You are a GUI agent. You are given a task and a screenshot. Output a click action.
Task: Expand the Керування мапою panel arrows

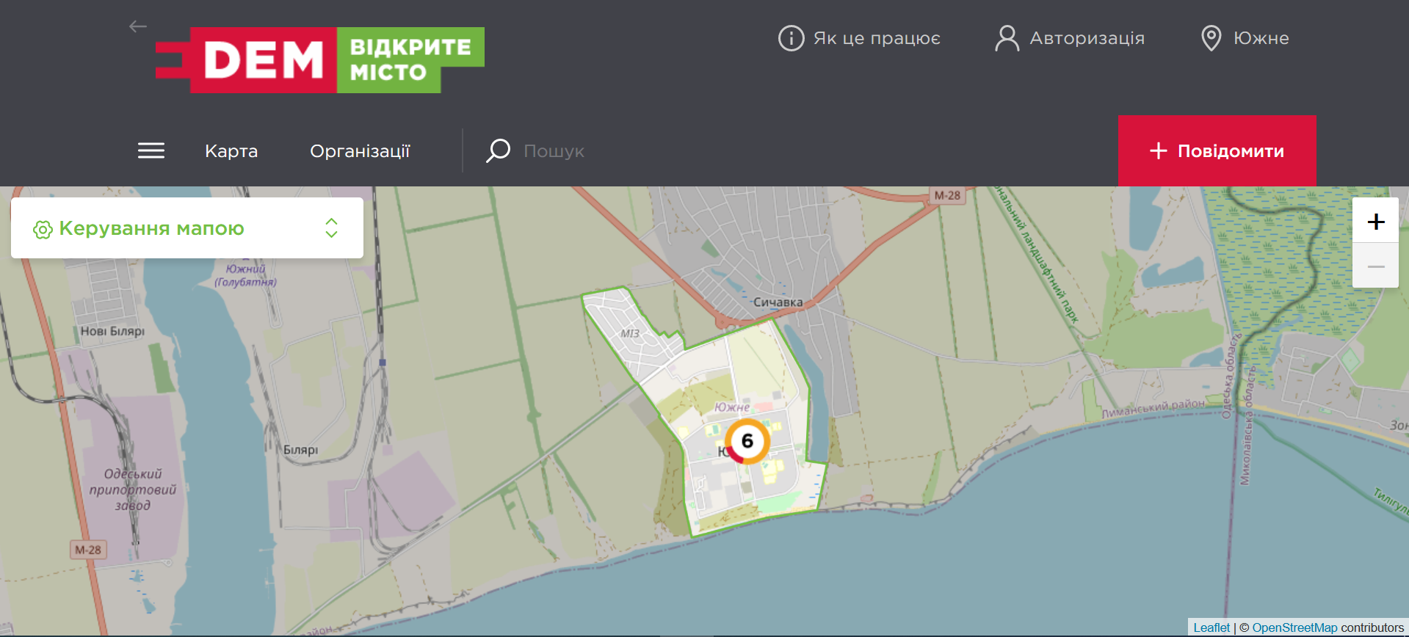tap(331, 227)
